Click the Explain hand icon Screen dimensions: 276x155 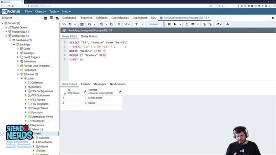(187, 24)
